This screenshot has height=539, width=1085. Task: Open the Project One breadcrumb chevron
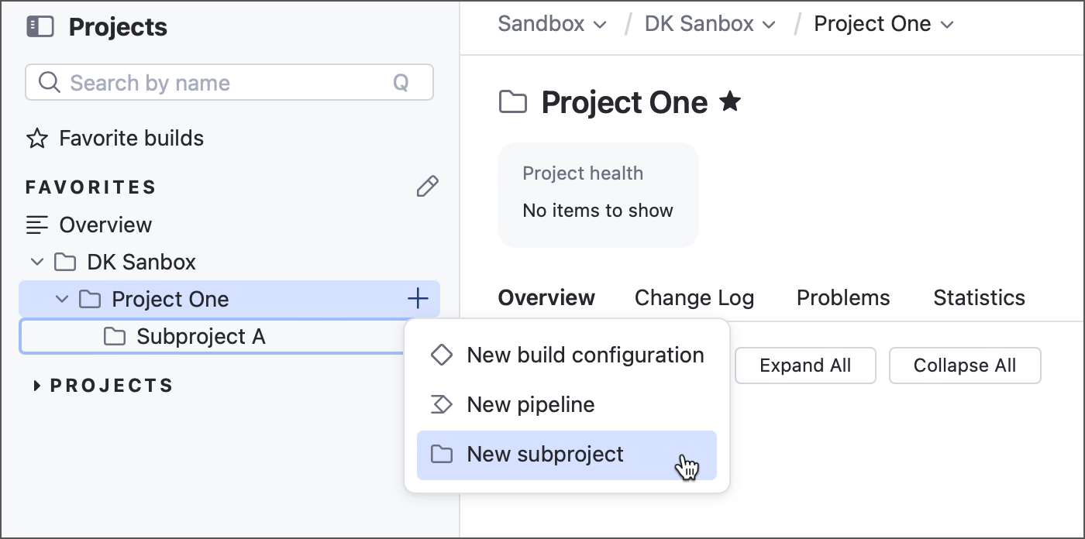coord(947,24)
